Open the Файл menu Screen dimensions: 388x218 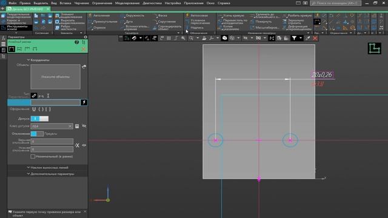pyautogui.click(x=12, y=3)
